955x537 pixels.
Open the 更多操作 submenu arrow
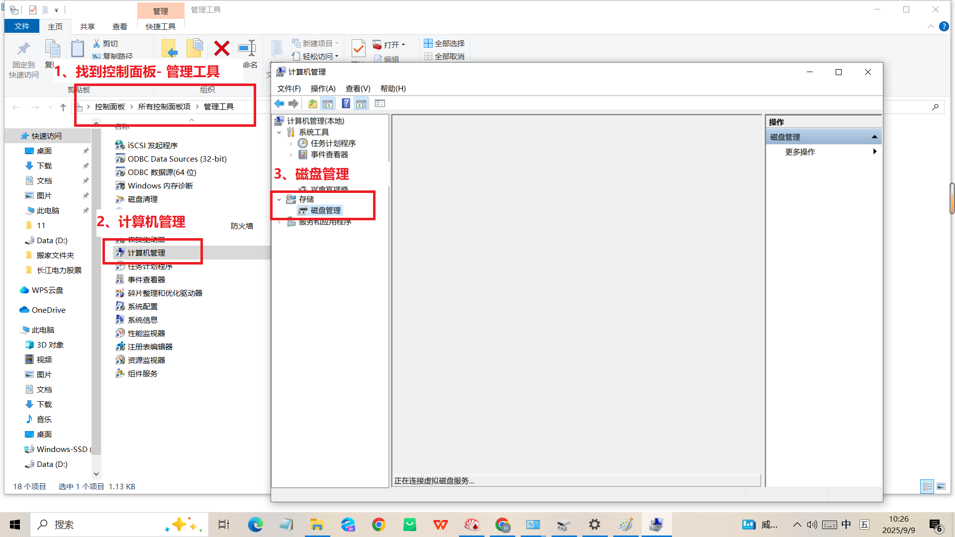(874, 152)
